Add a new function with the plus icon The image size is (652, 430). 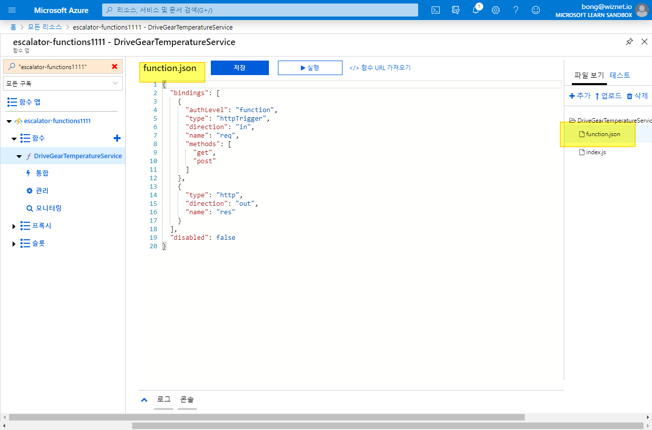(x=117, y=138)
